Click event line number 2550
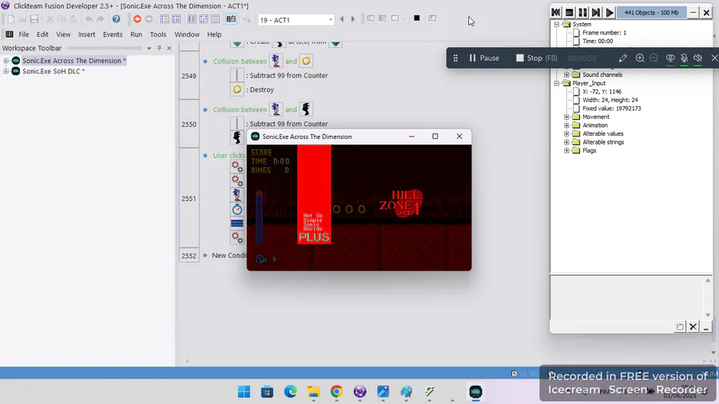The image size is (719, 404). point(189,124)
